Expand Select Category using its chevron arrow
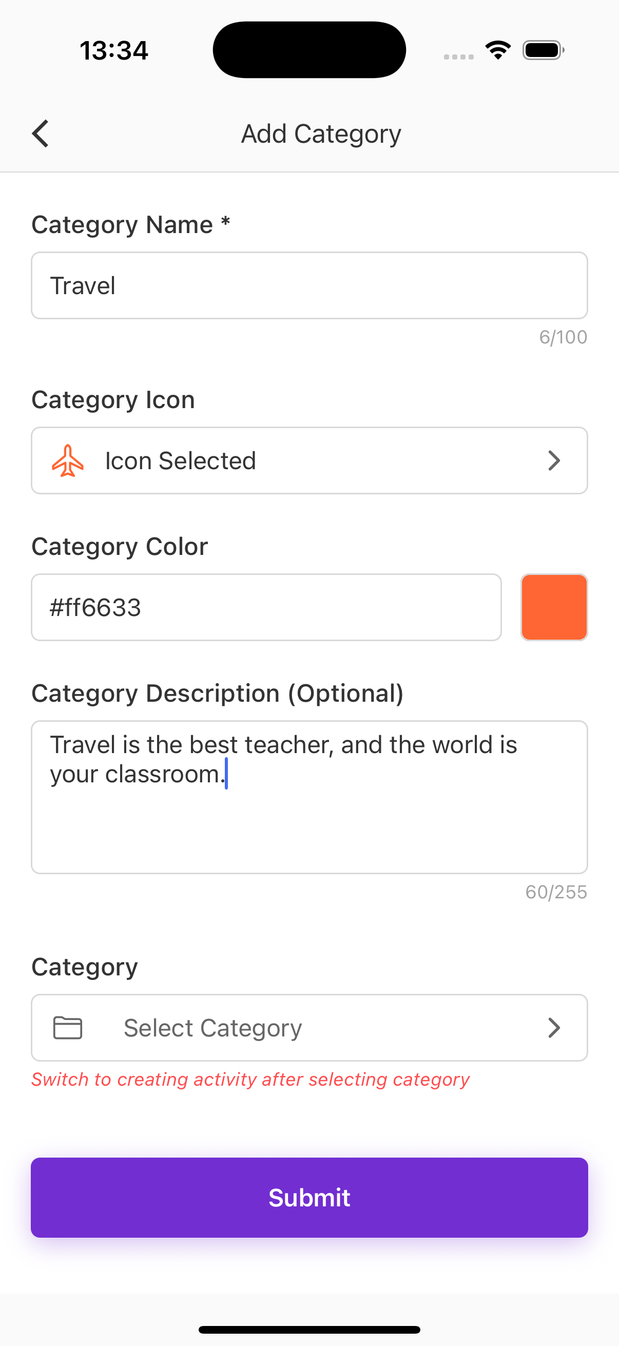This screenshot has width=619, height=1346. (554, 1028)
